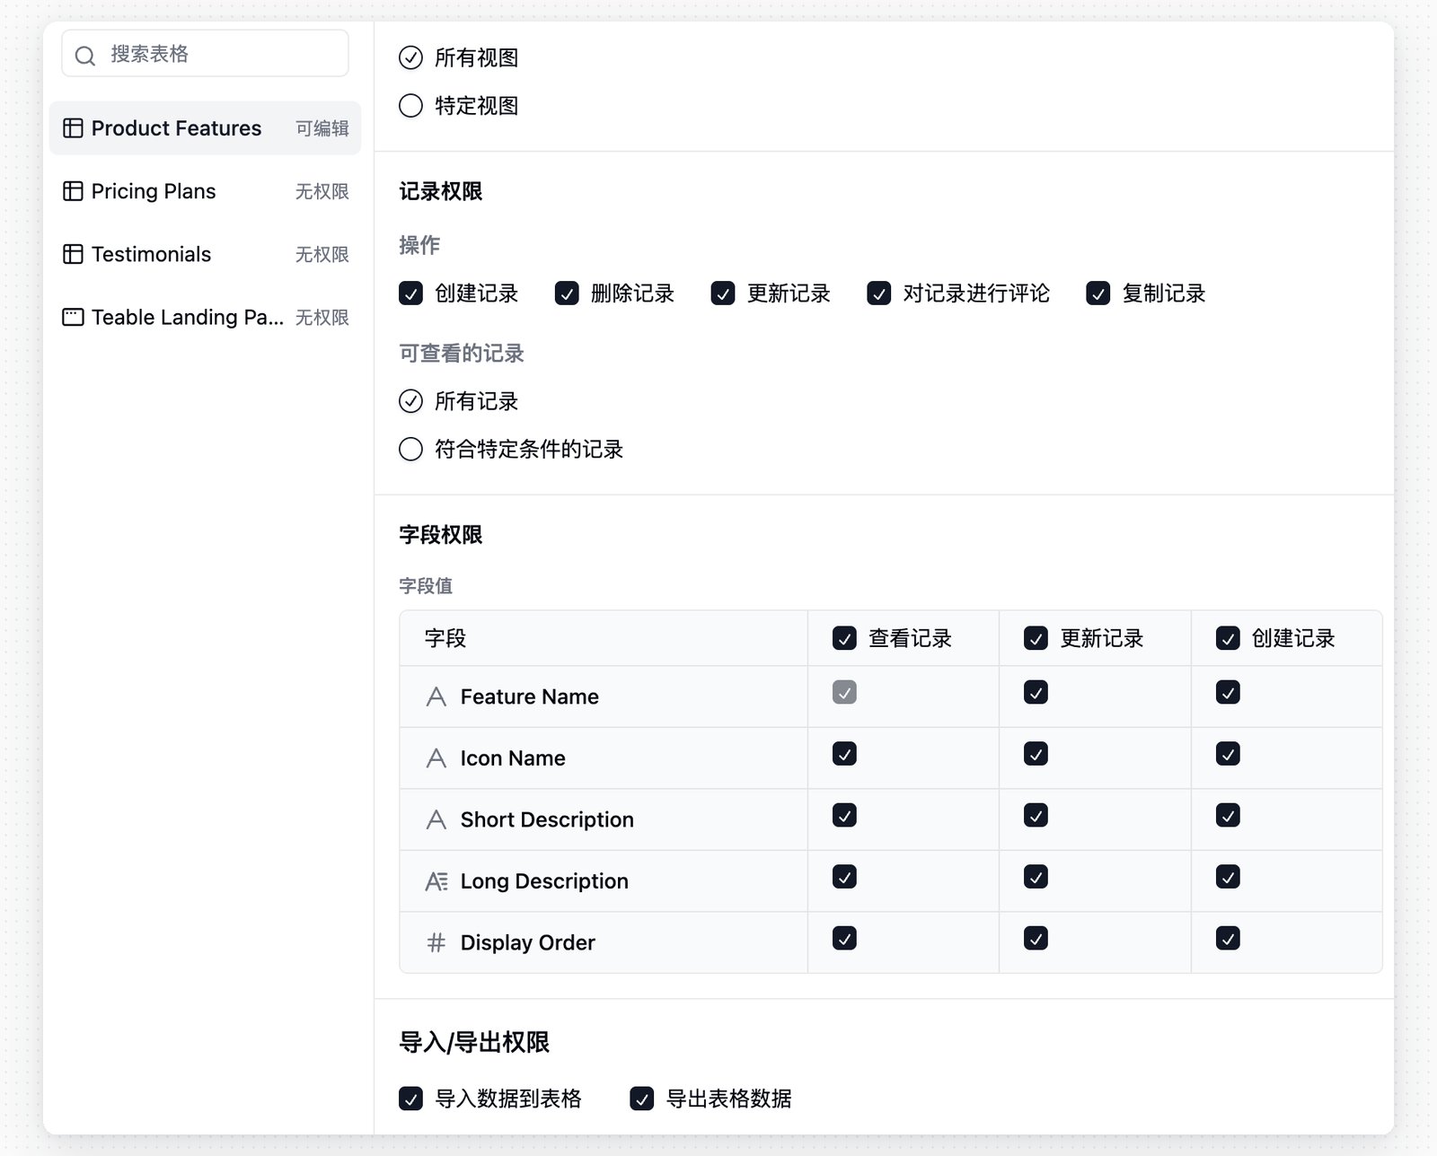Click the 导入/导出权限 section heading
The width and height of the screenshot is (1437, 1156).
pyautogui.click(x=474, y=1042)
